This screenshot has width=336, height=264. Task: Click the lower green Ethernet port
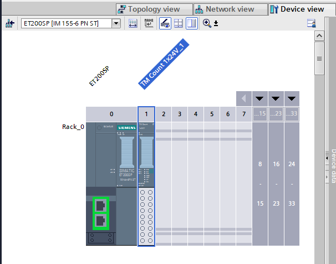pyautogui.click(x=101, y=221)
